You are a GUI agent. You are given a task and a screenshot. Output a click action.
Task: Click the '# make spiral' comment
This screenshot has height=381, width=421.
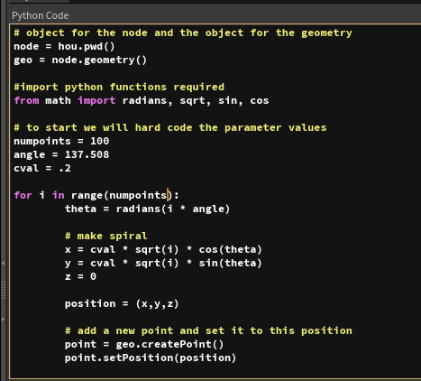point(106,236)
